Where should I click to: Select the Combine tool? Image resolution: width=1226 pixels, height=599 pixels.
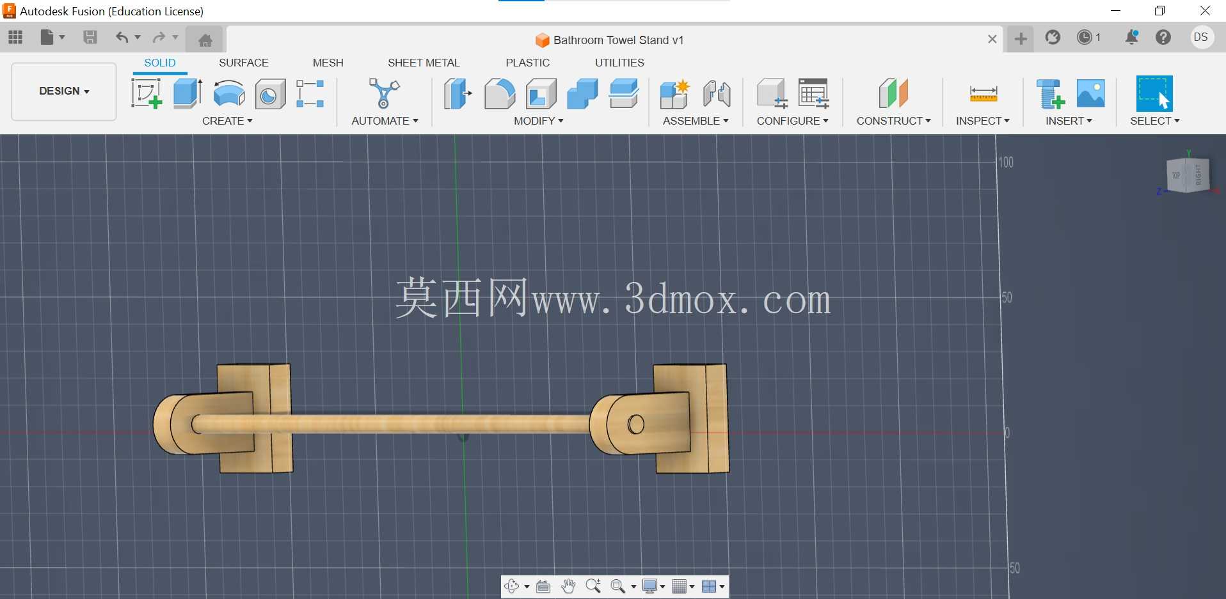582,93
